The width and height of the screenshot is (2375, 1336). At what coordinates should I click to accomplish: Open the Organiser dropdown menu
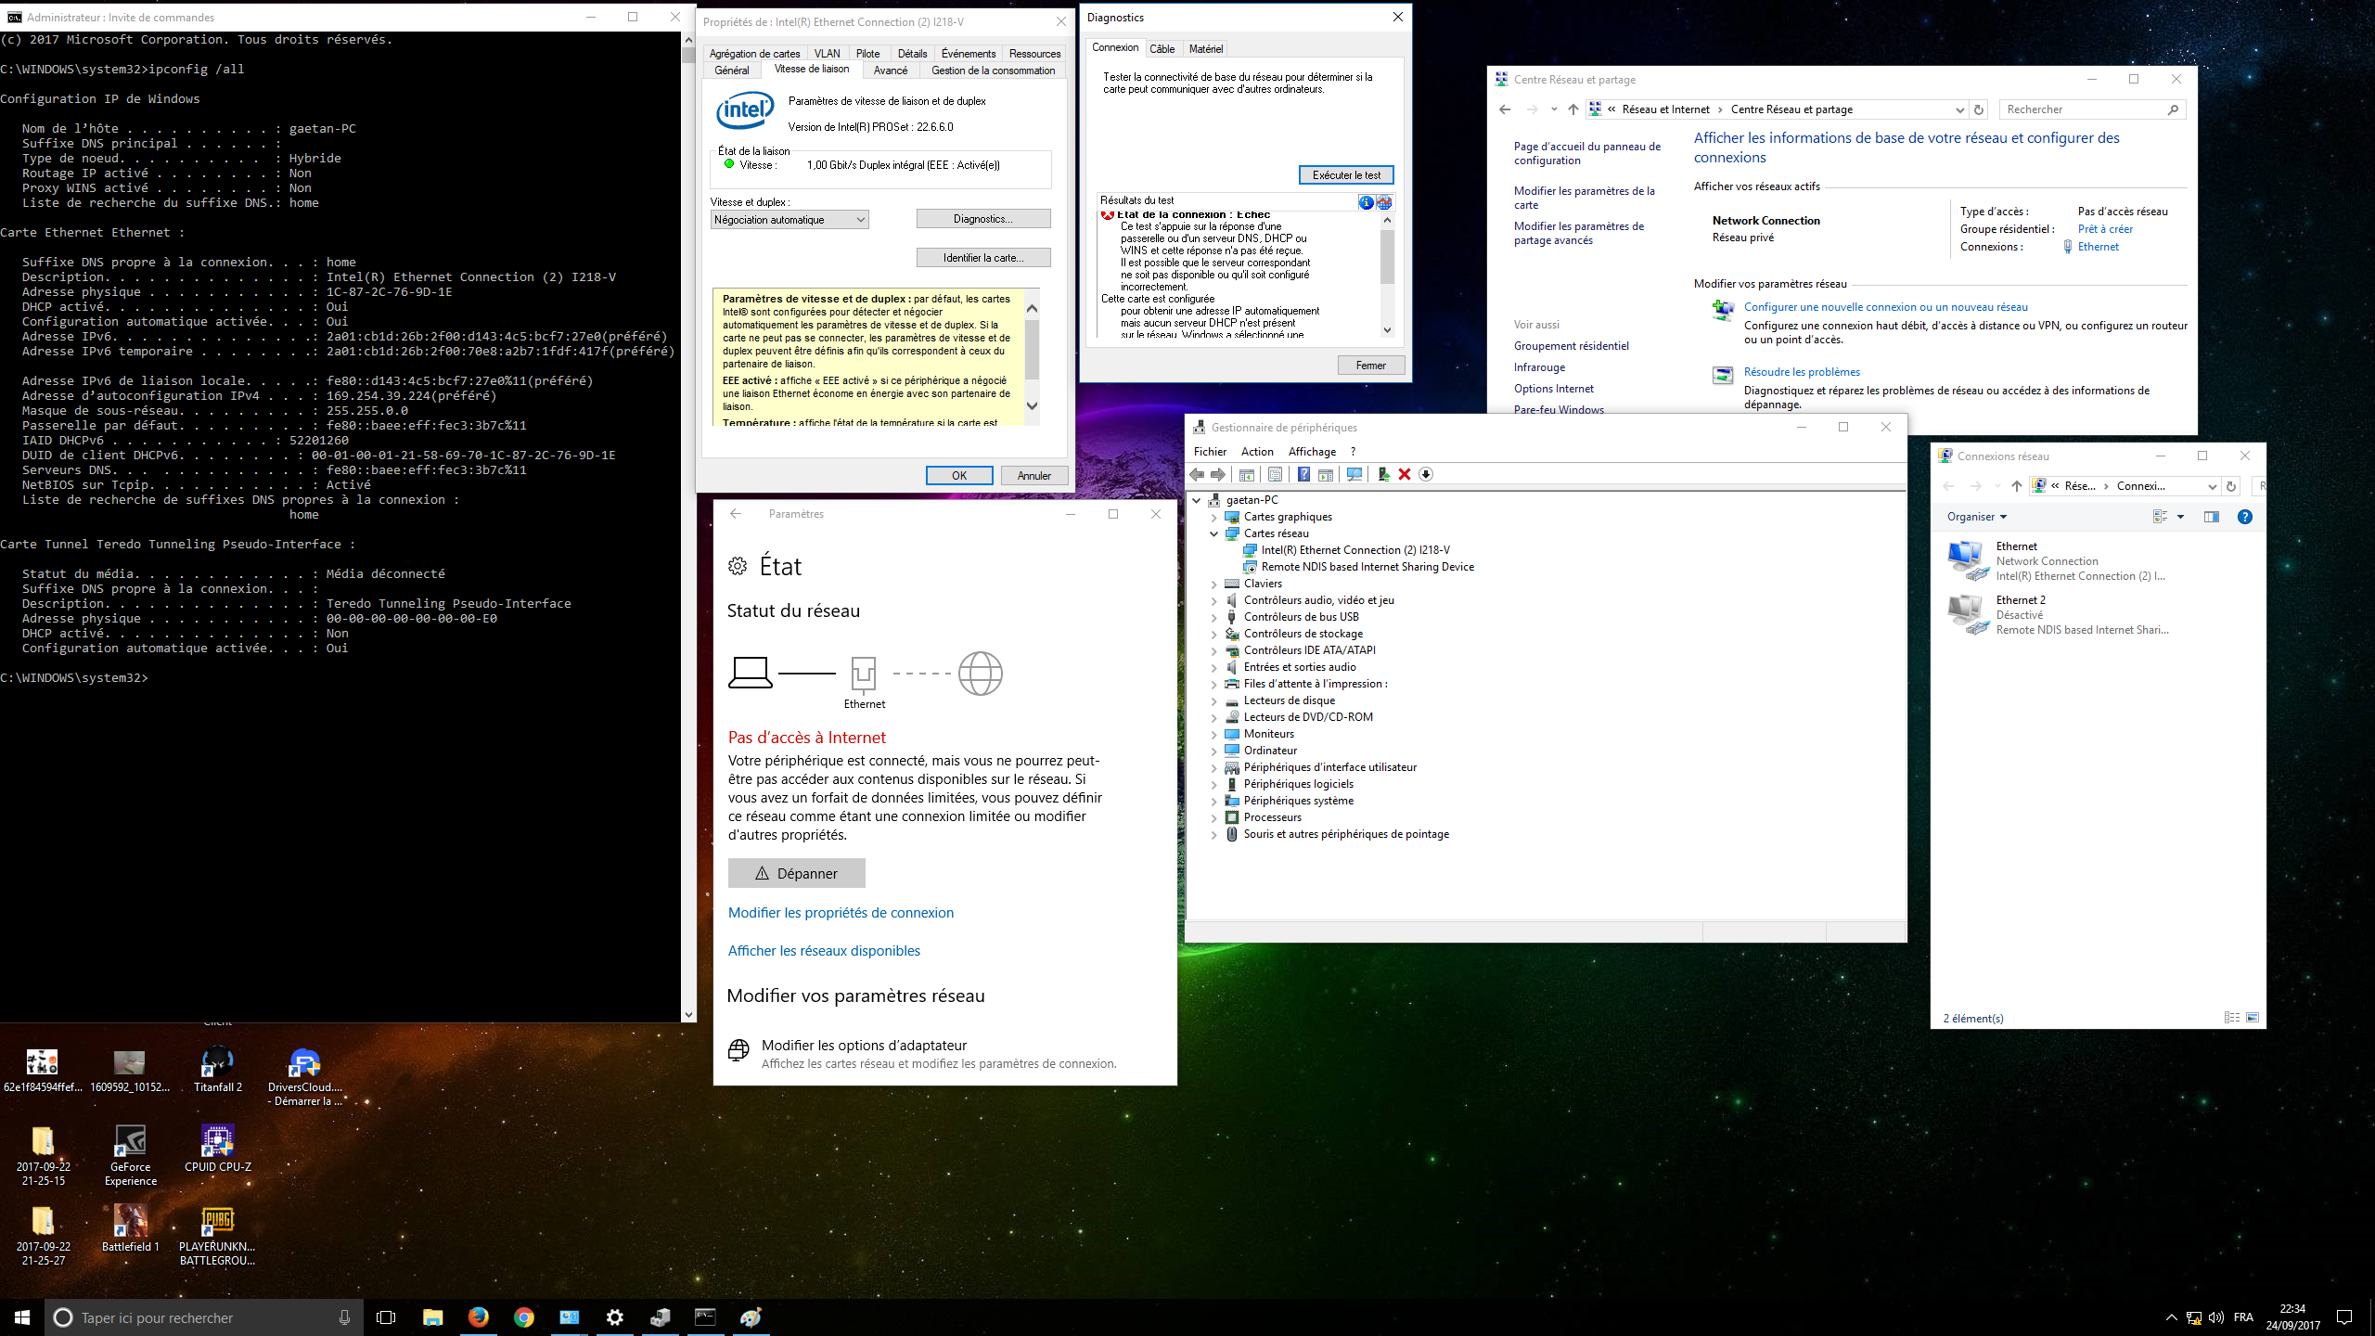tap(1976, 517)
